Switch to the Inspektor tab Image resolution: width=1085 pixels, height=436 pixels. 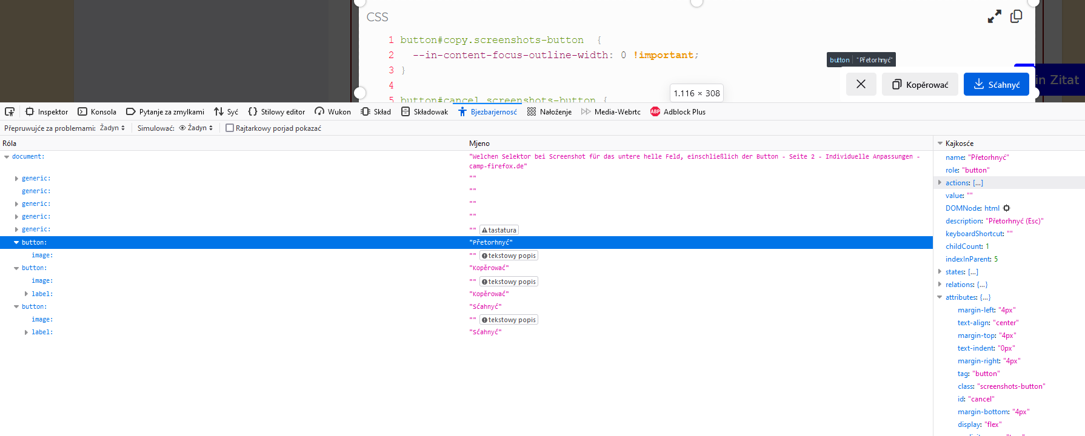coord(47,112)
